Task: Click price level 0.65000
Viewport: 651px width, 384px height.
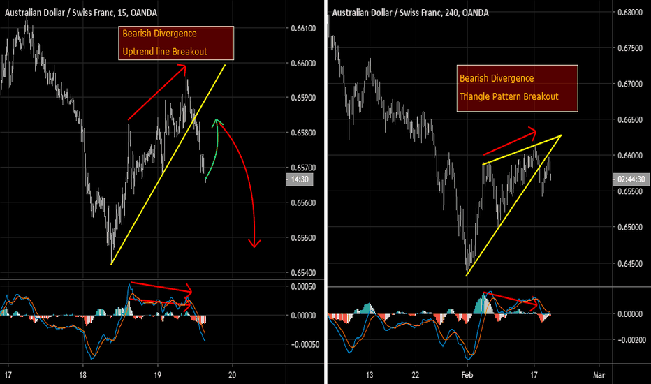Action: [630, 227]
